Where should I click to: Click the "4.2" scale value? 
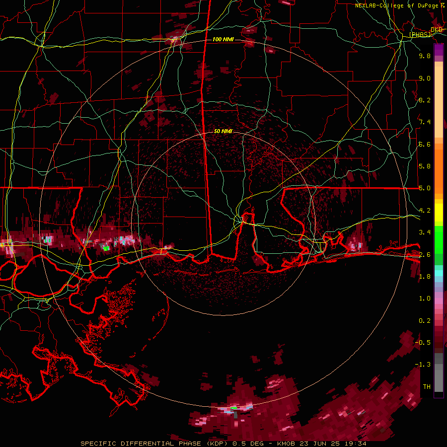pos(425,211)
